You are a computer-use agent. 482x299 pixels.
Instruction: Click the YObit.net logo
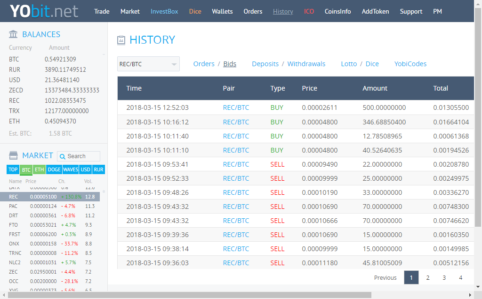pyautogui.click(x=44, y=11)
